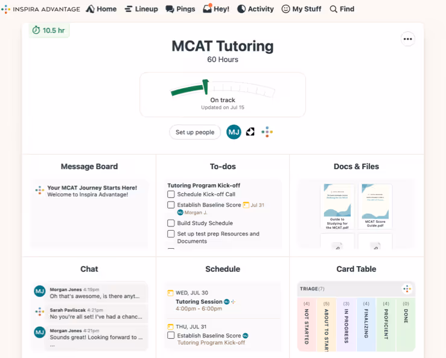This screenshot has width=446, height=358.
Task: Click the Wed, Jul 30 calendar icon
Action: [x=170, y=293]
